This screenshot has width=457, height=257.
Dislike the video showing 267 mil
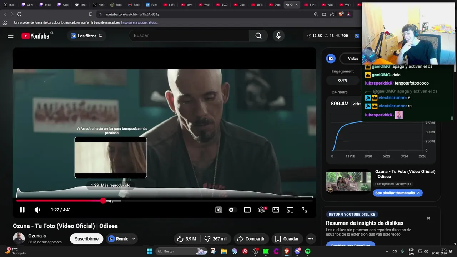tap(215, 239)
